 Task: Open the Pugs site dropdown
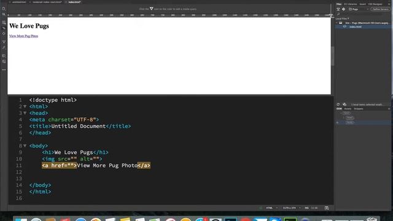click(x=359, y=9)
